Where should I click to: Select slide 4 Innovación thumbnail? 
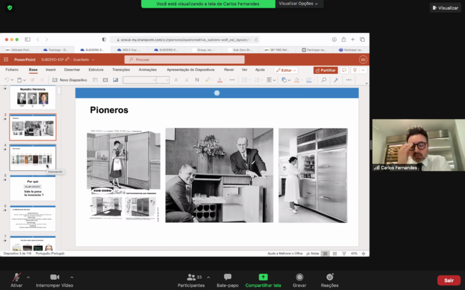coord(33,157)
